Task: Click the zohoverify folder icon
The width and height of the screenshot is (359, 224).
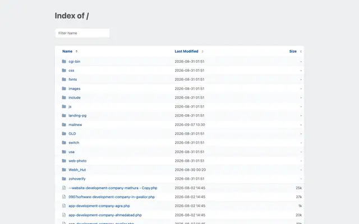Action: click(x=64, y=179)
